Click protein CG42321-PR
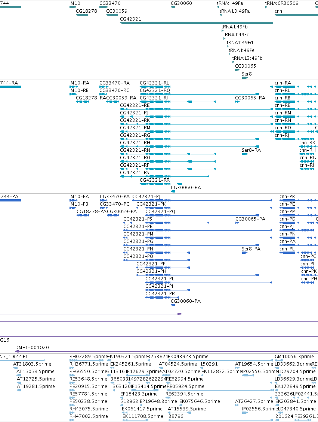Image resolution: width=318 pixels, height=422 pixels. (160, 294)
